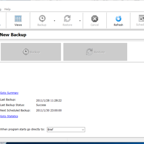
Task: Expand the Backup toolbar dropdown arrow
Action: point(54,21)
